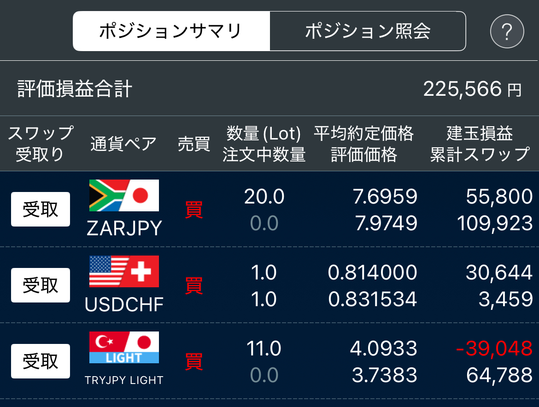The height and width of the screenshot is (407, 539).
Task: Tap the 数量 (Lot) column header
Action: (264, 133)
